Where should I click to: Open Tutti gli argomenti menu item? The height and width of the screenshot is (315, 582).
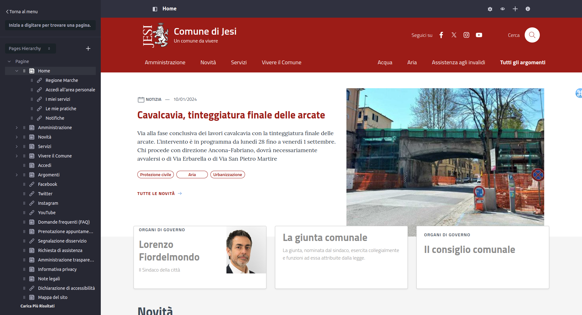(522, 62)
